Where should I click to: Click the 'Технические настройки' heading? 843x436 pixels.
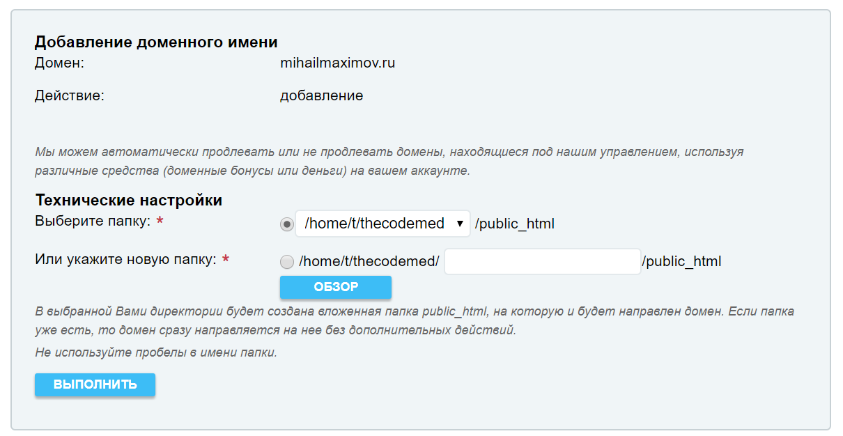click(x=129, y=201)
